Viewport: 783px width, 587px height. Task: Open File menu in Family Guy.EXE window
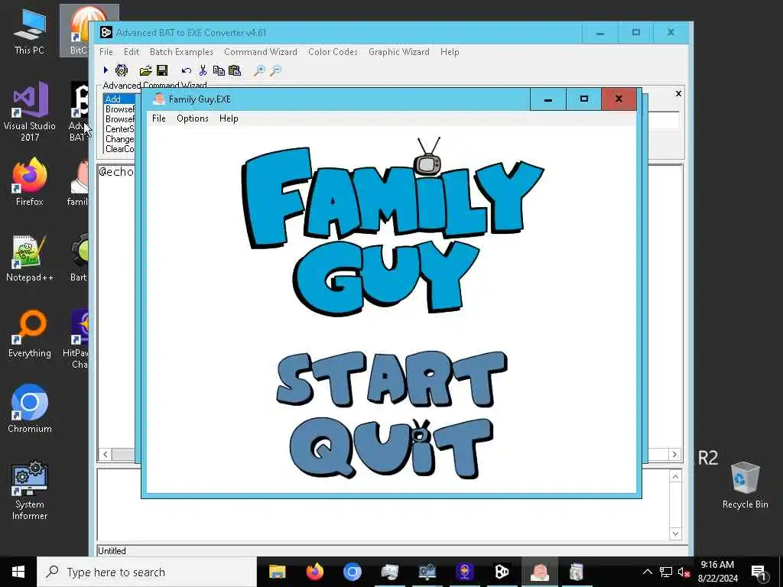tap(159, 118)
